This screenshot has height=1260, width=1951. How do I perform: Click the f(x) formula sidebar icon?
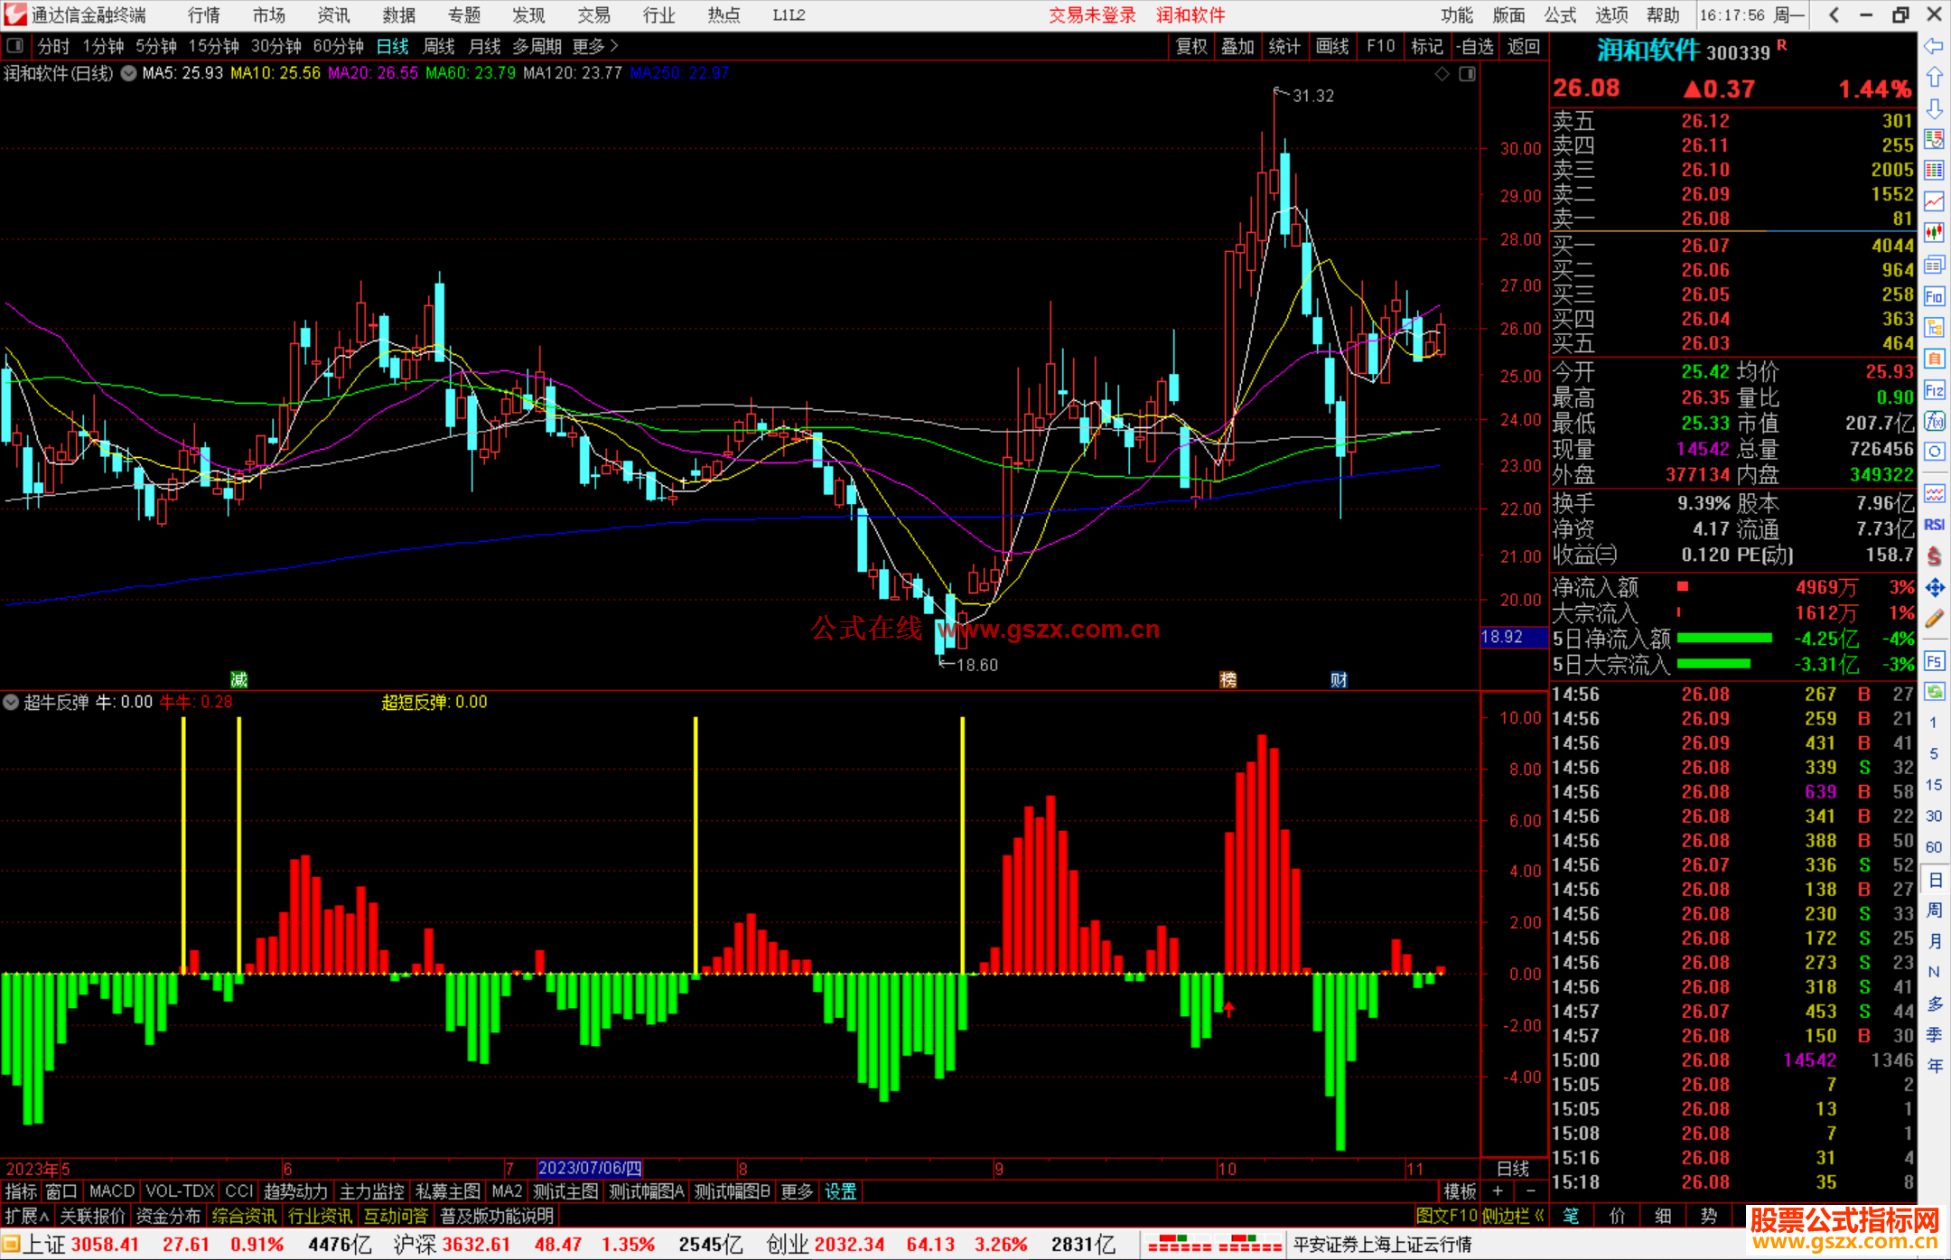(1934, 422)
